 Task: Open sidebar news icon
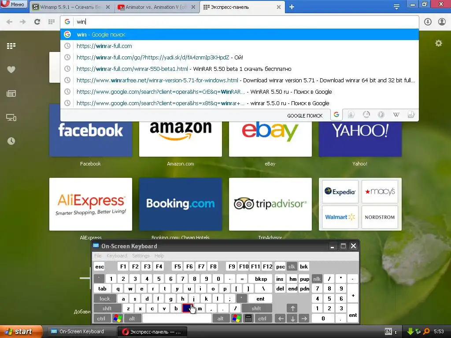click(11, 93)
